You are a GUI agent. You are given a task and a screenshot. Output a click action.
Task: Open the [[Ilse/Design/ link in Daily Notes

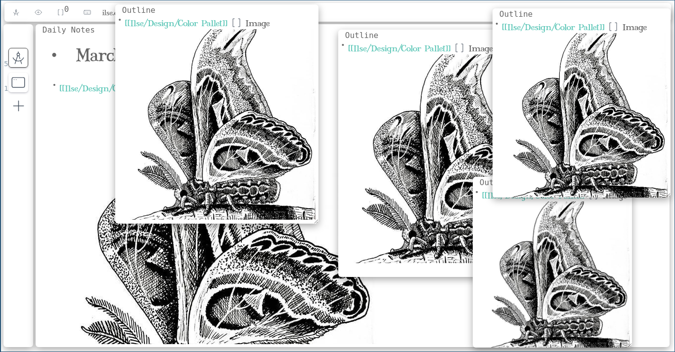point(87,89)
